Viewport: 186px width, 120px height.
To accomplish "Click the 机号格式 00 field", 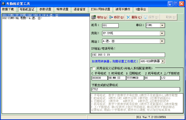I will [152, 78].
